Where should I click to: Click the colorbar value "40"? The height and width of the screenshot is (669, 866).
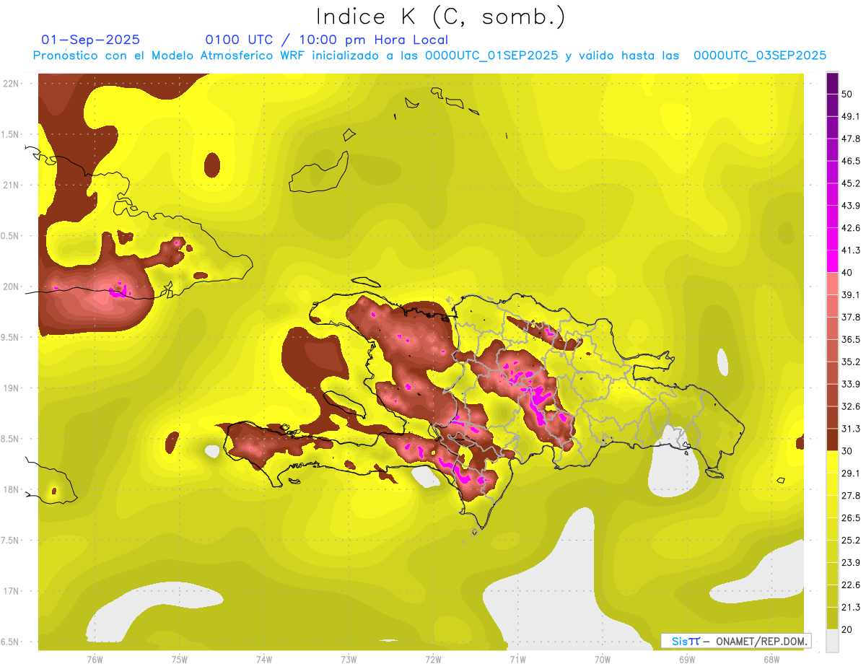pos(847,272)
